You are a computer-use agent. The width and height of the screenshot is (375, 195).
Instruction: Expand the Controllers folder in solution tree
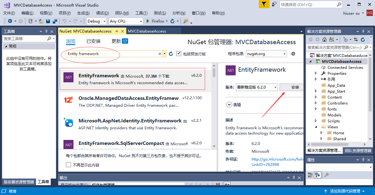(x=316, y=103)
